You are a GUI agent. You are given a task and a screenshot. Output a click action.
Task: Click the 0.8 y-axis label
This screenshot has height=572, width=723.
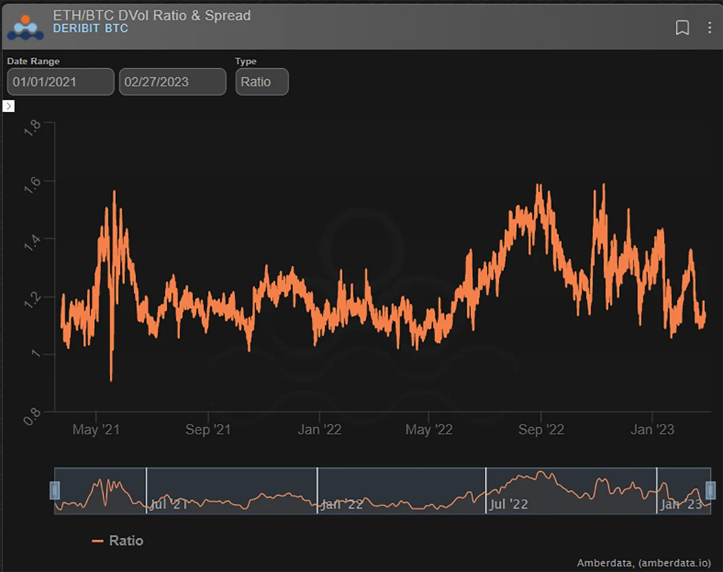tap(32, 417)
